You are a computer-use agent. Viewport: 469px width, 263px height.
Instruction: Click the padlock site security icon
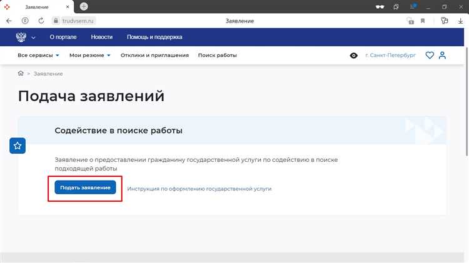pyautogui.click(x=56, y=21)
